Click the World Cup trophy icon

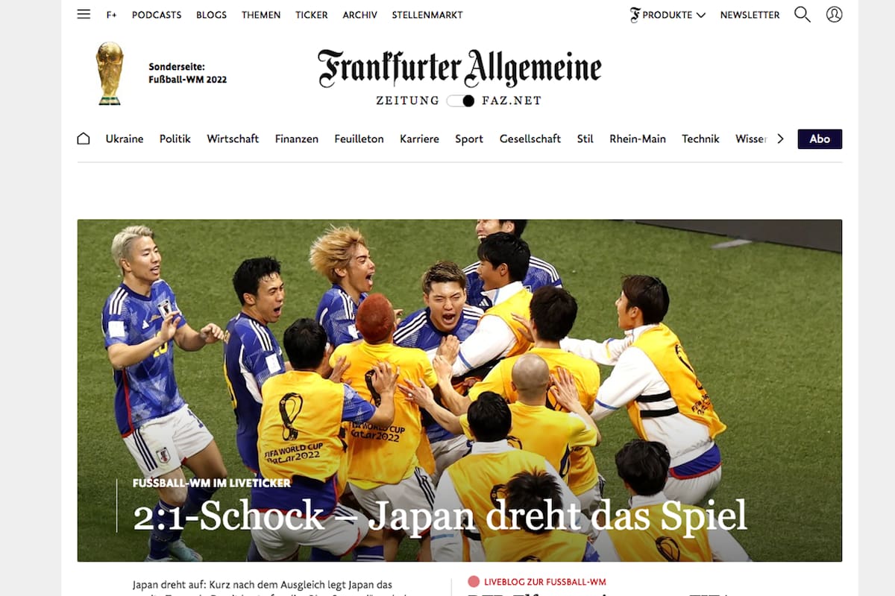click(x=110, y=73)
